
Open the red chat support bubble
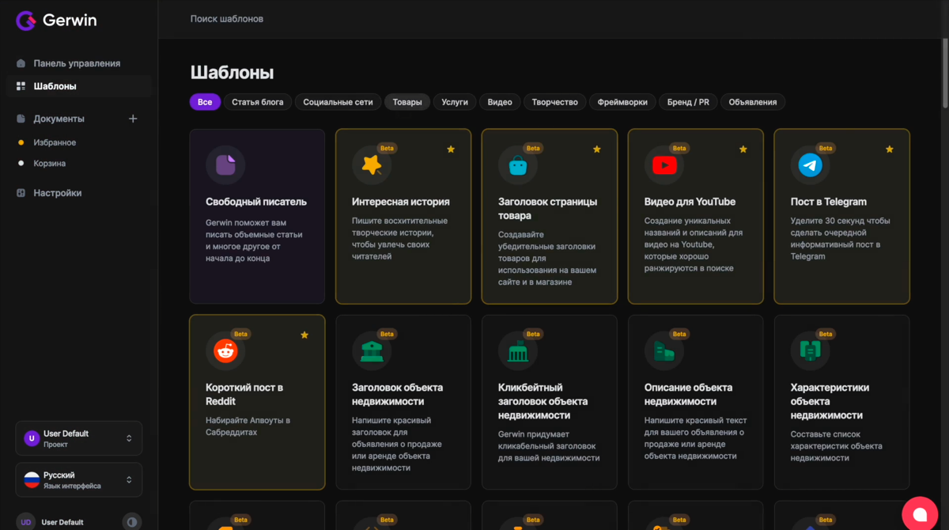(921, 514)
